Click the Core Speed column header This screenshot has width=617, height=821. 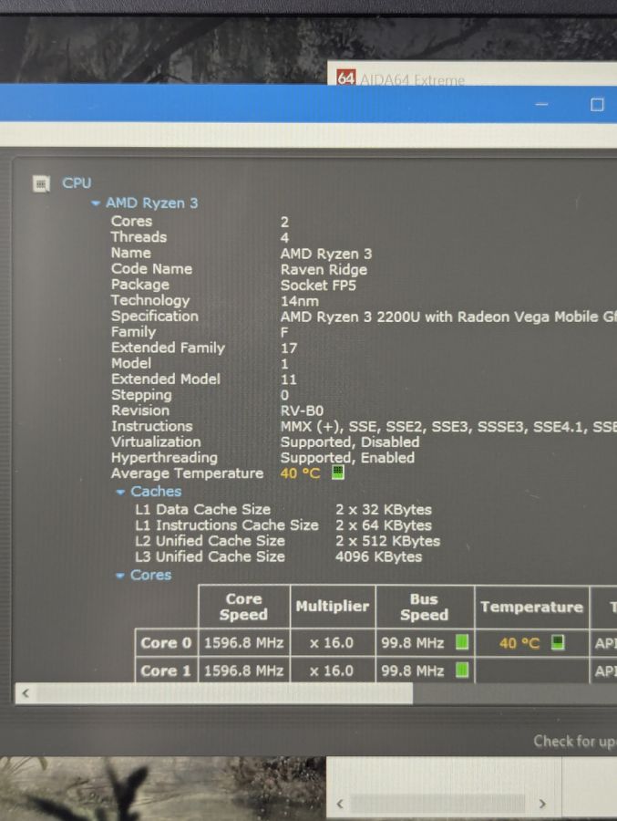pyautogui.click(x=244, y=607)
